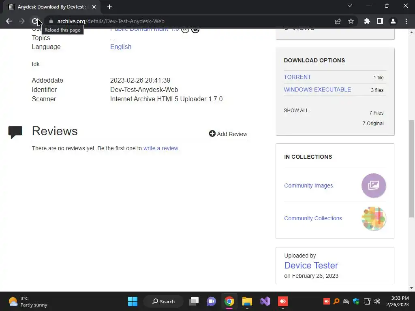Switch to Chrome on the taskbar
Image resolution: width=415 pixels, height=311 pixels.
click(x=229, y=301)
